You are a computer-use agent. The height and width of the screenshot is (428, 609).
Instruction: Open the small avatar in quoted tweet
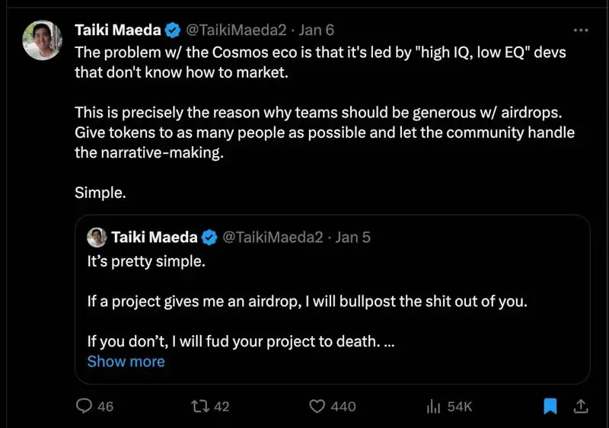[x=97, y=238]
